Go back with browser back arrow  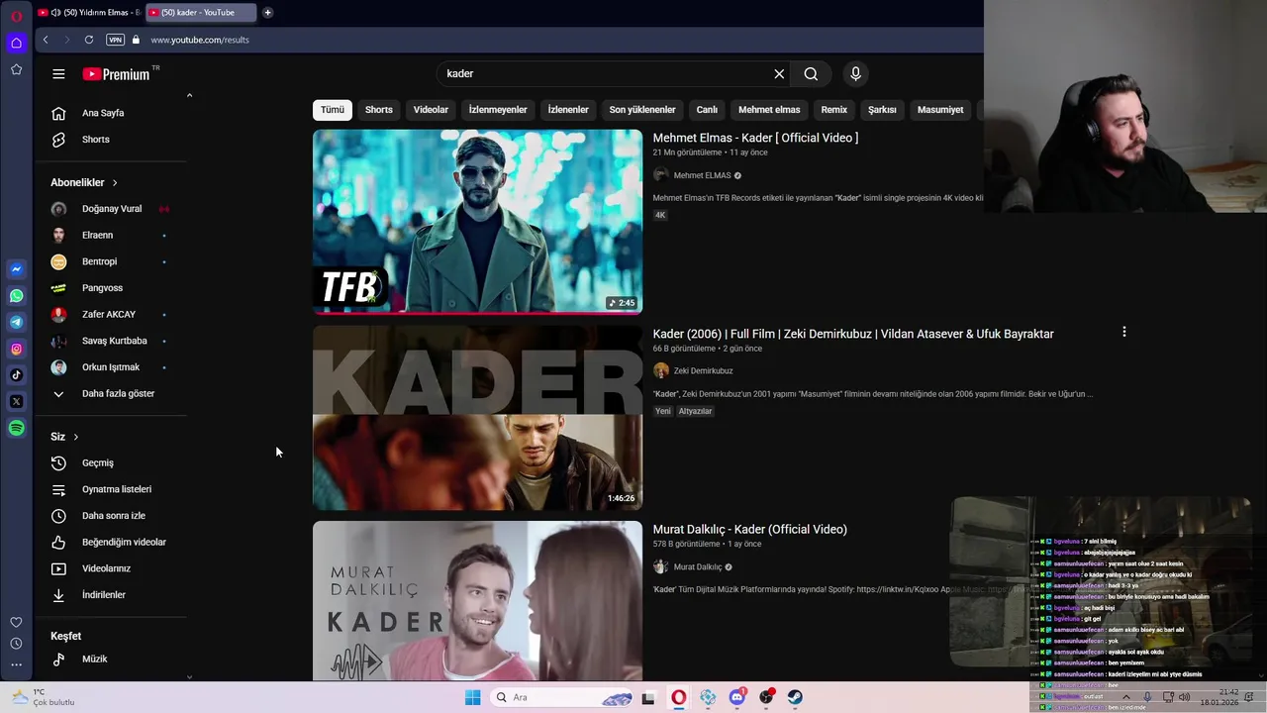tap(46, 40)
